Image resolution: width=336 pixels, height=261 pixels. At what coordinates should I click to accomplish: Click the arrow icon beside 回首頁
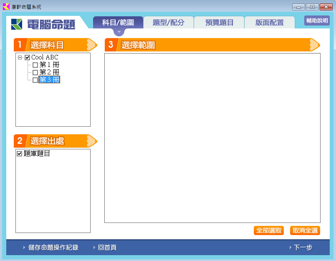point(94,248)
